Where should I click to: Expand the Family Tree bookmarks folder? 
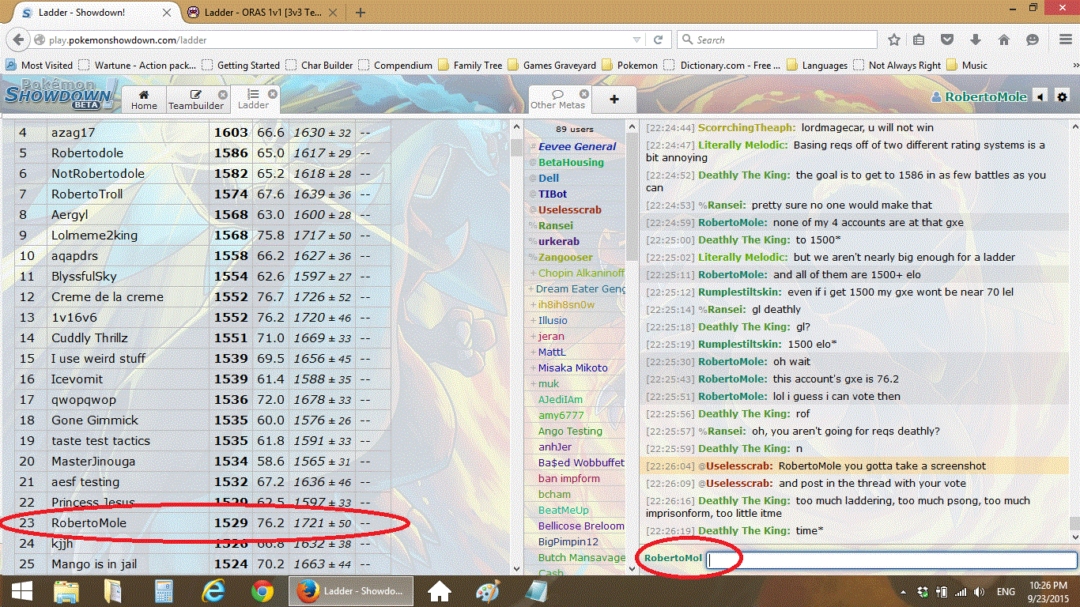(x=470, y=66)
